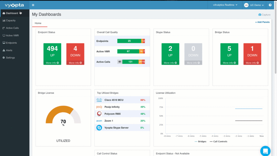Click the black Call Controls chart line
This screenshot has height=156, width=277.
(249, 121)
